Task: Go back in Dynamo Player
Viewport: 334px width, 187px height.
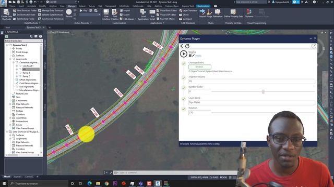Action: [182, 46]
